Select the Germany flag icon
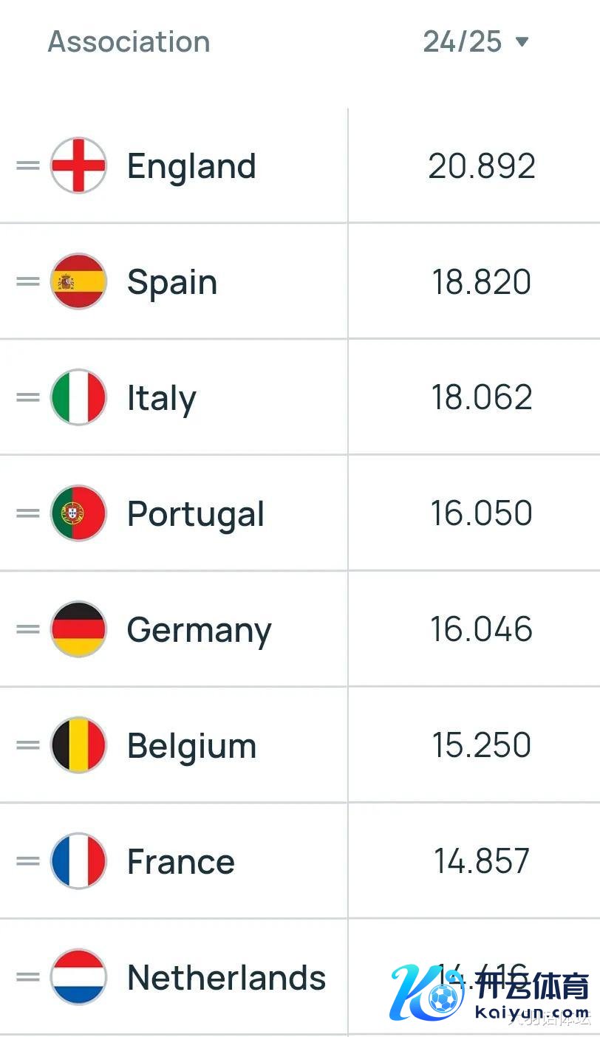 (78, 629)
